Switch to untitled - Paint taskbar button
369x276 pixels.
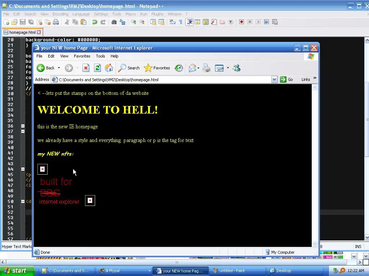(237, 271)
